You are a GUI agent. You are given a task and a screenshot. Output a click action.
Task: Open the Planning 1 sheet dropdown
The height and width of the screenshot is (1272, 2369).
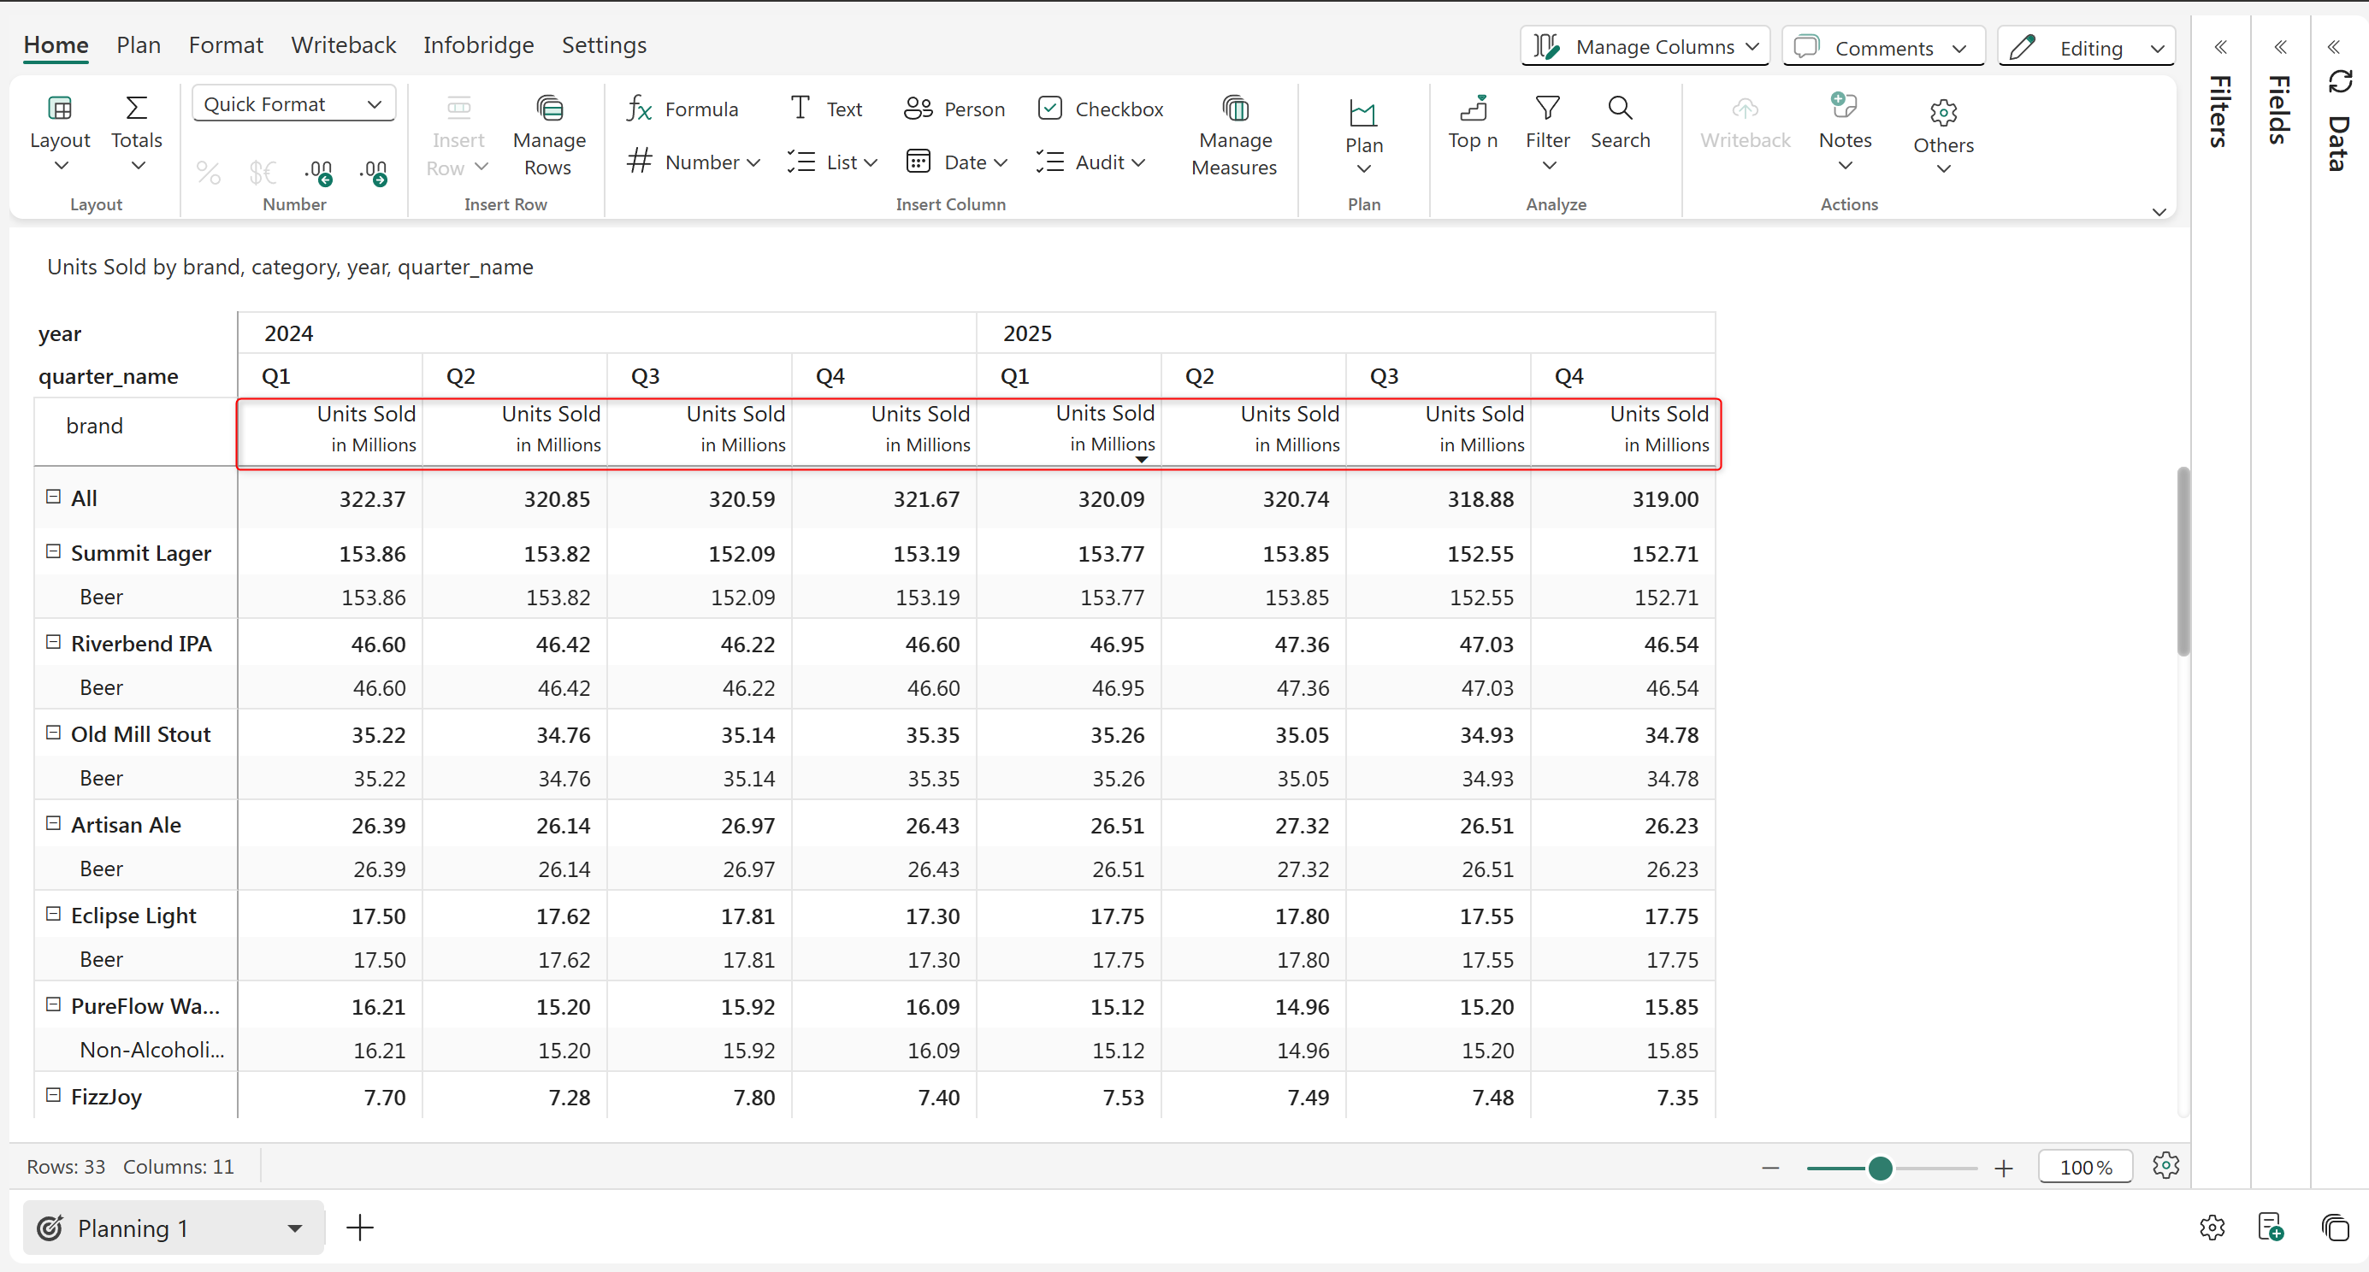294,1228
